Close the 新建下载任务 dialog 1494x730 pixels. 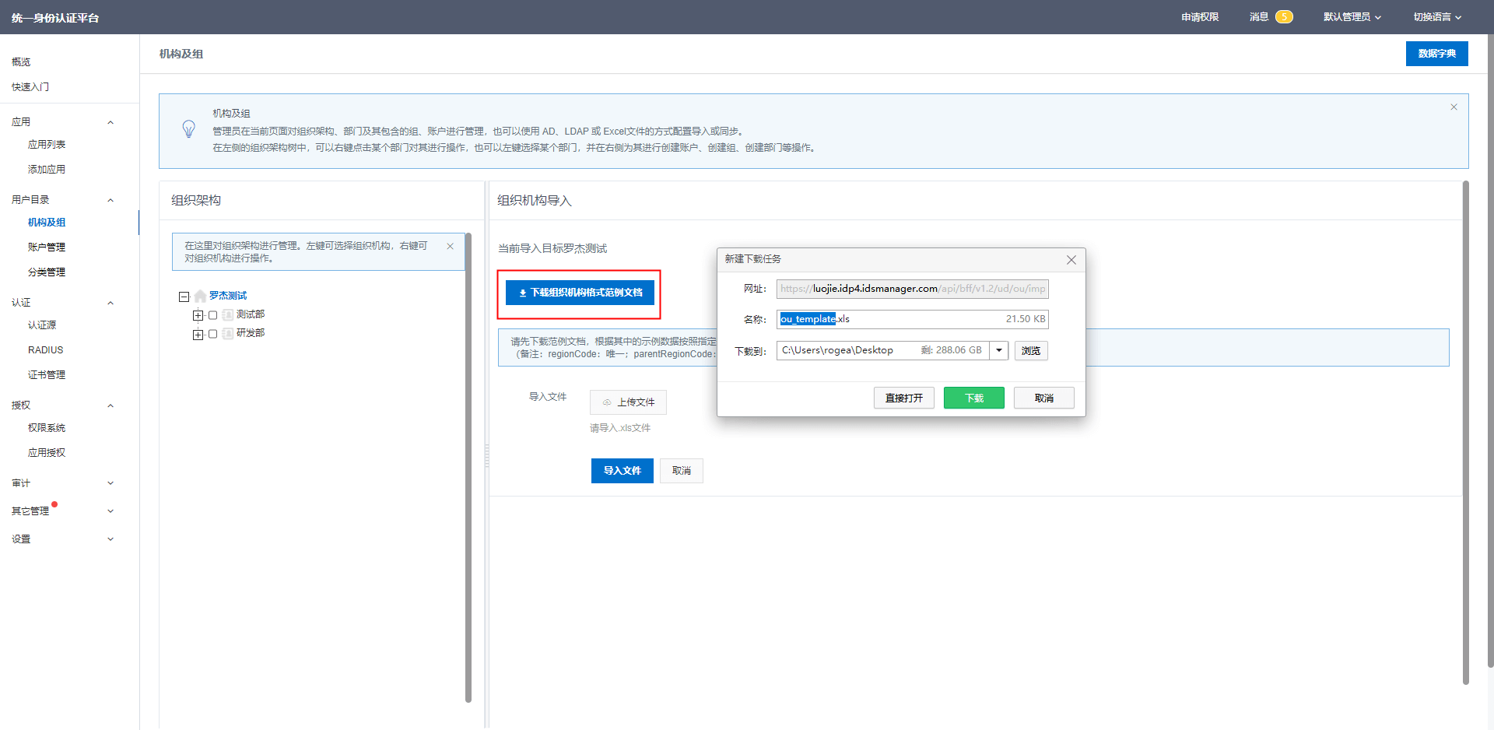[1071, 260]
